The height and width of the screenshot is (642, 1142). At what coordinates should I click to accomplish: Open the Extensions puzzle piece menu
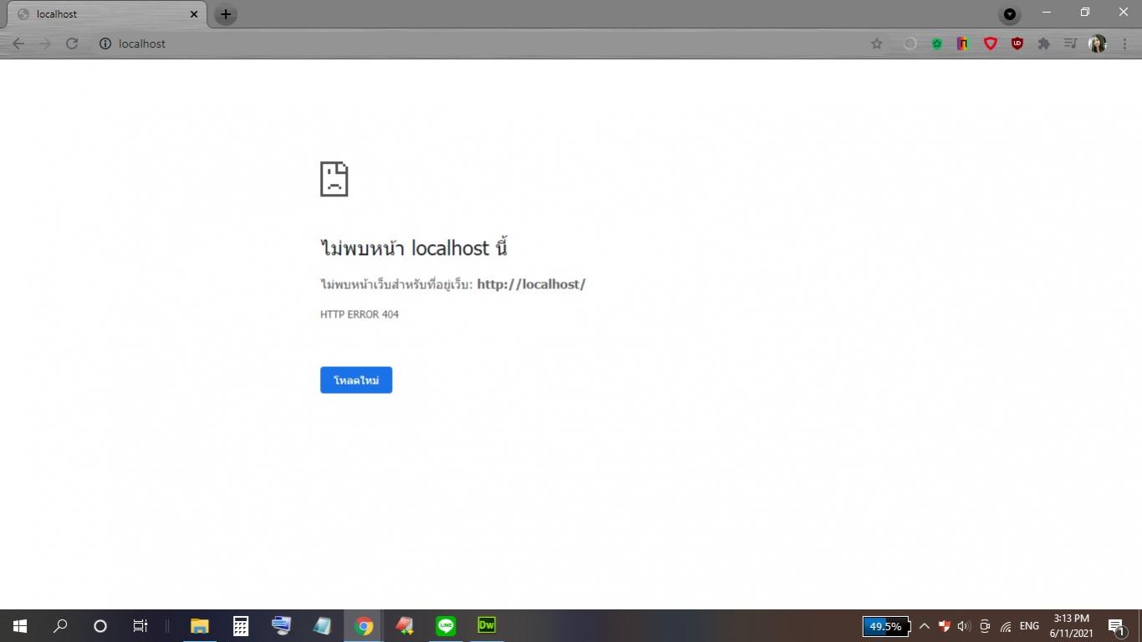coord(1043,43)
